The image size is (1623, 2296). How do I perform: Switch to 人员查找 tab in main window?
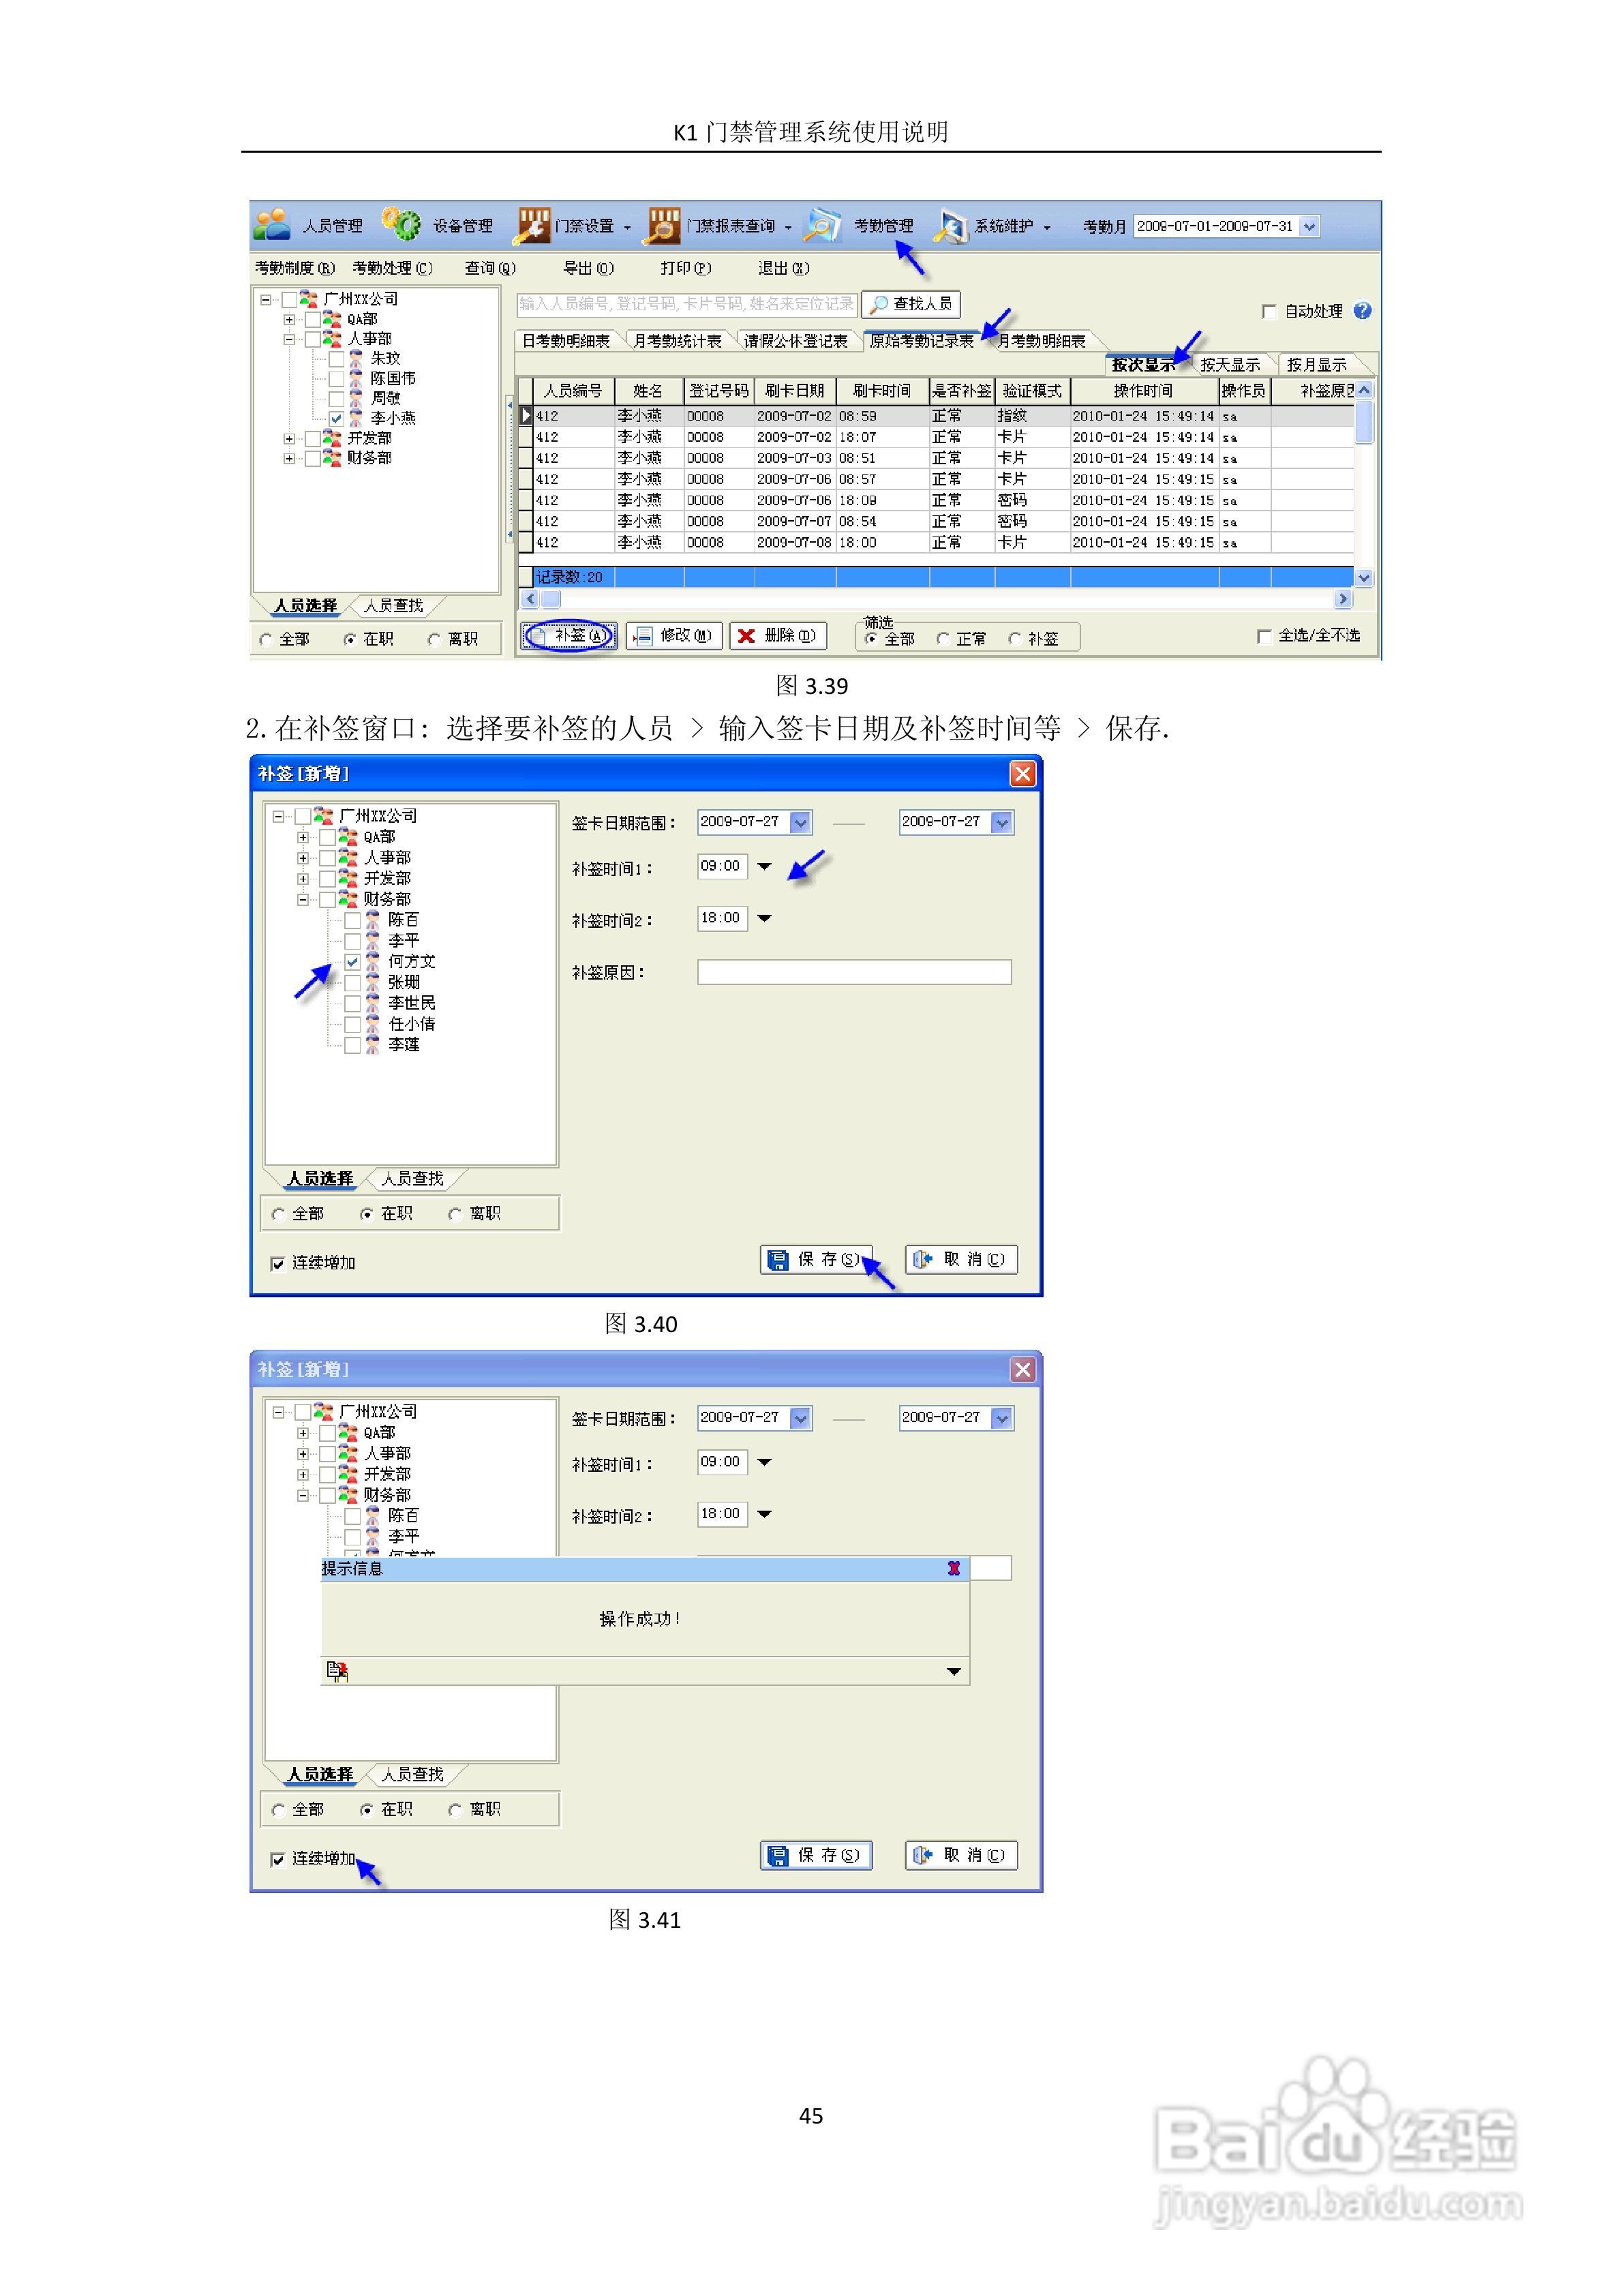click(x=393, y=606)
